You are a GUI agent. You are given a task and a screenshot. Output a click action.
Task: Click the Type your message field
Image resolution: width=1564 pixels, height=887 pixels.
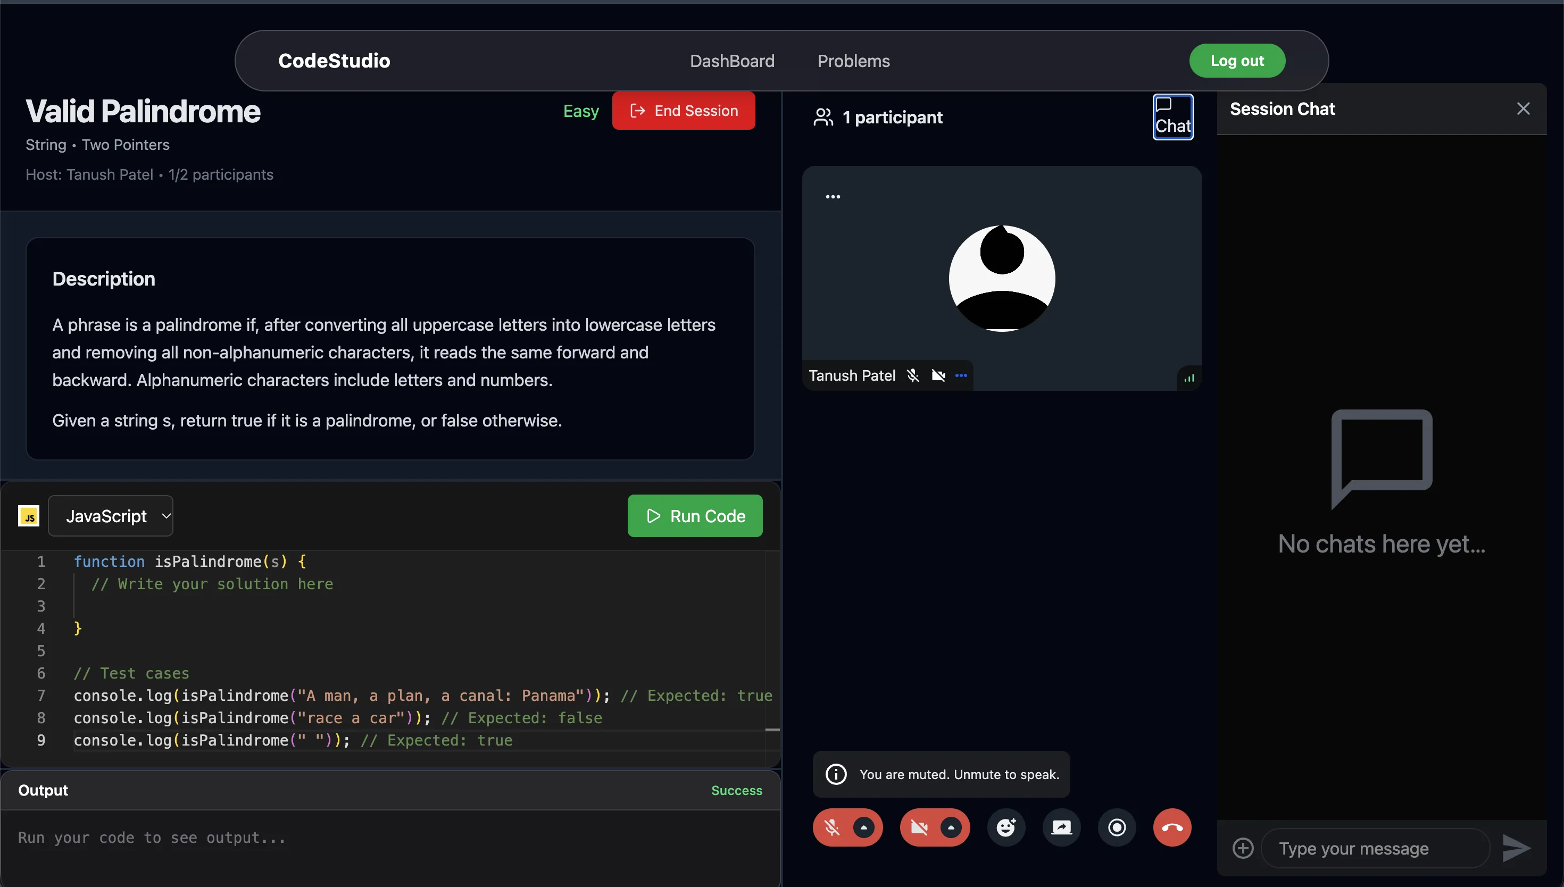[1375, 848]
